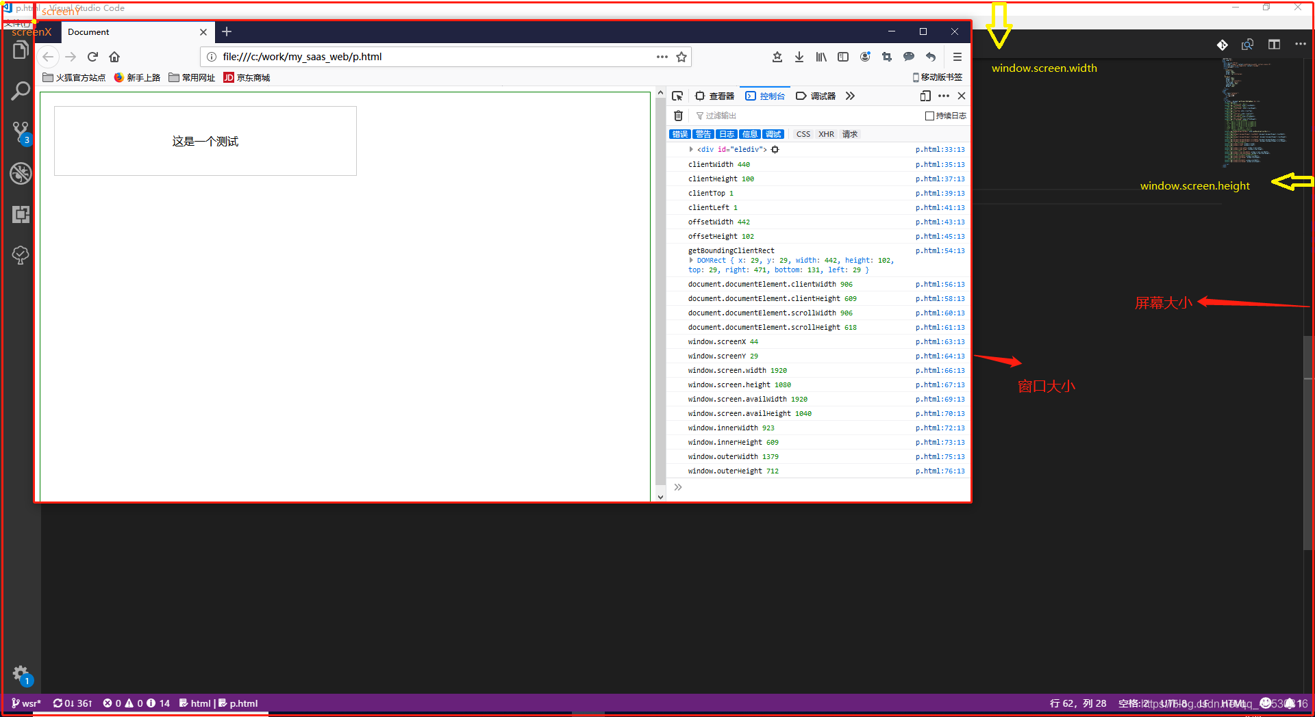1315x717 pixels.
Task: Open the VS Code Debug icon
Action: (x=21, y=174)
